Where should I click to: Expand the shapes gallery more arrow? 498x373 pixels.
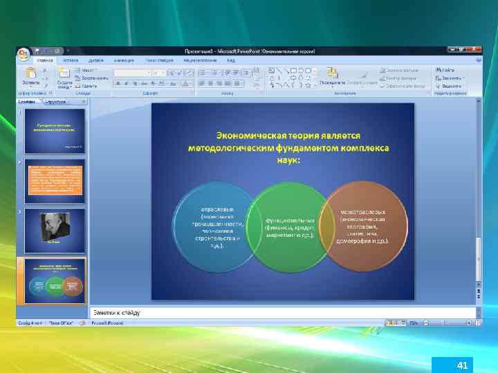(315, 86)
